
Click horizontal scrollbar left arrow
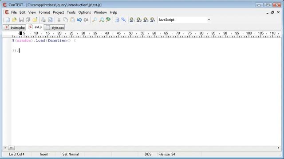pyautogui.click(x=5, y=148)
